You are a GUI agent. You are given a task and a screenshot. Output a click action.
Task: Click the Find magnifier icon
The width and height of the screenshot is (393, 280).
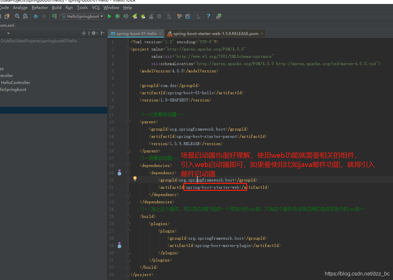pyautogui.click(x=17, y=16)
